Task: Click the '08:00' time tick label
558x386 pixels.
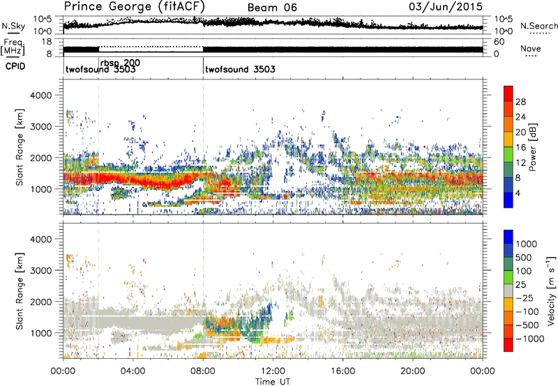Action: tap(203, 371)
